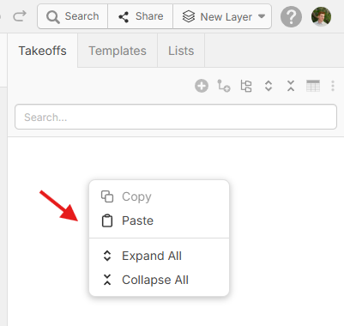
Task: Open the table columns view icon
Action: coord(313,86)
